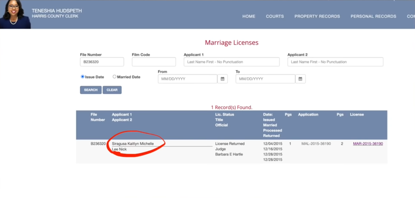
Task: Select the Issue Date radio button
Action: click(82, 77)
